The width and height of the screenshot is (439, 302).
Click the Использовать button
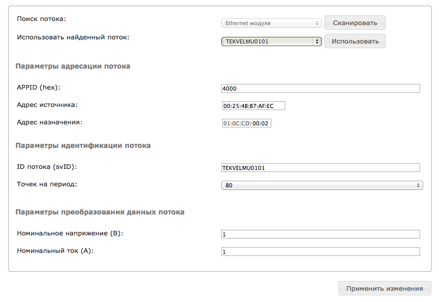[x=355, y=41]
